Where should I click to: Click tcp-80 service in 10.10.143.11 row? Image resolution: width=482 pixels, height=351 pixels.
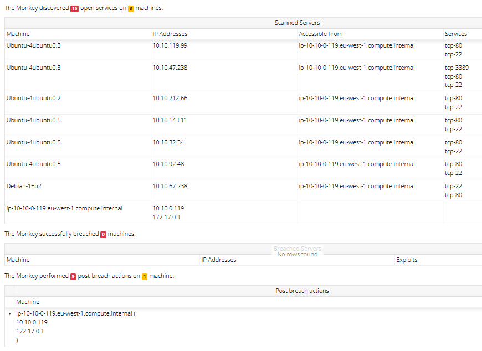point(453,120)
